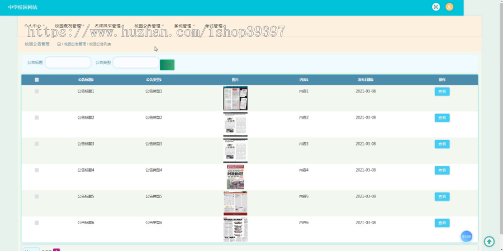Select the cell 内容1
The image size is (503, 251).
click(304, 91)
